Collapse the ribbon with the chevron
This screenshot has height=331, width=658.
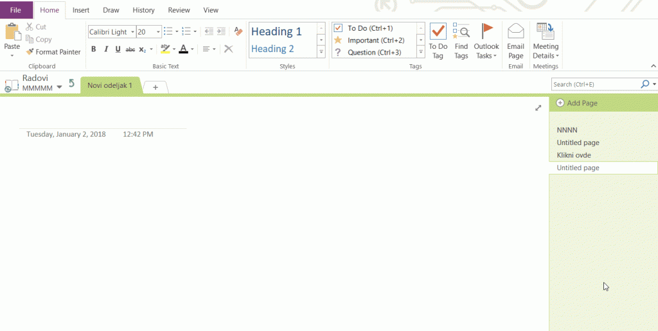pos(653,66)
